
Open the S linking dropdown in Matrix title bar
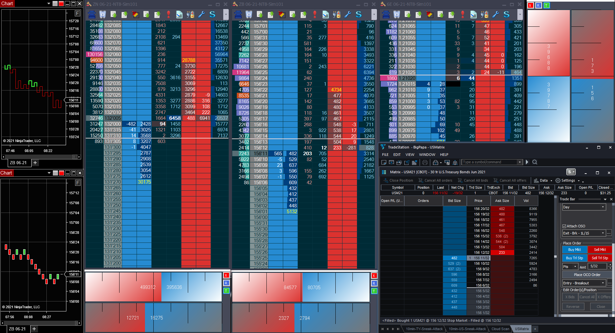click(571, 172)
